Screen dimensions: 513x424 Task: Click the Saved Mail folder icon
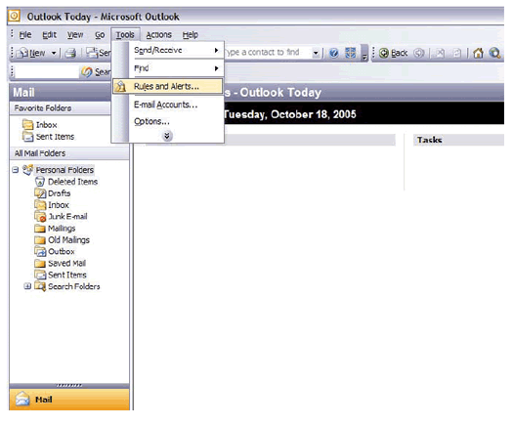pos(40,264)
